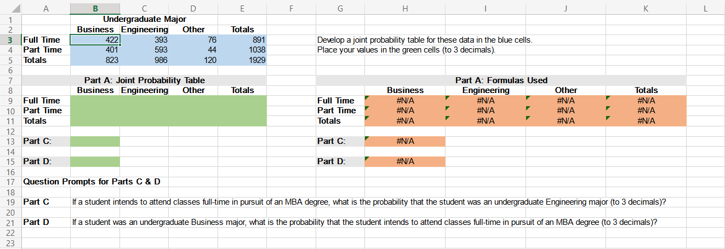Click the Part Time label in row 4
Image resolution: width=725 pixels, height=249 pixels.
[x=42, y=50]
